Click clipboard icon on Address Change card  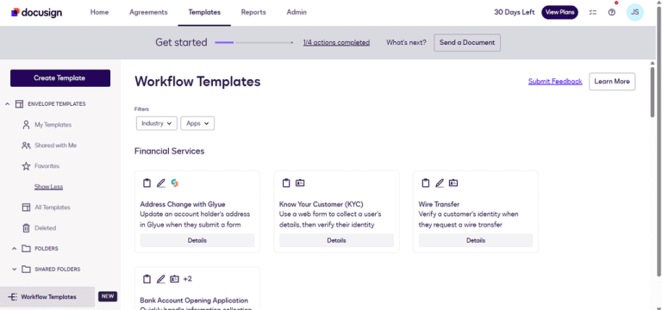[147, 183]
